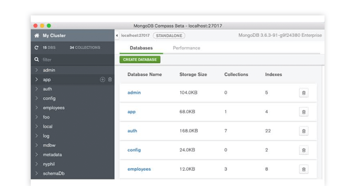Click the 22 indexes value for auth

[x=268, y=131]
